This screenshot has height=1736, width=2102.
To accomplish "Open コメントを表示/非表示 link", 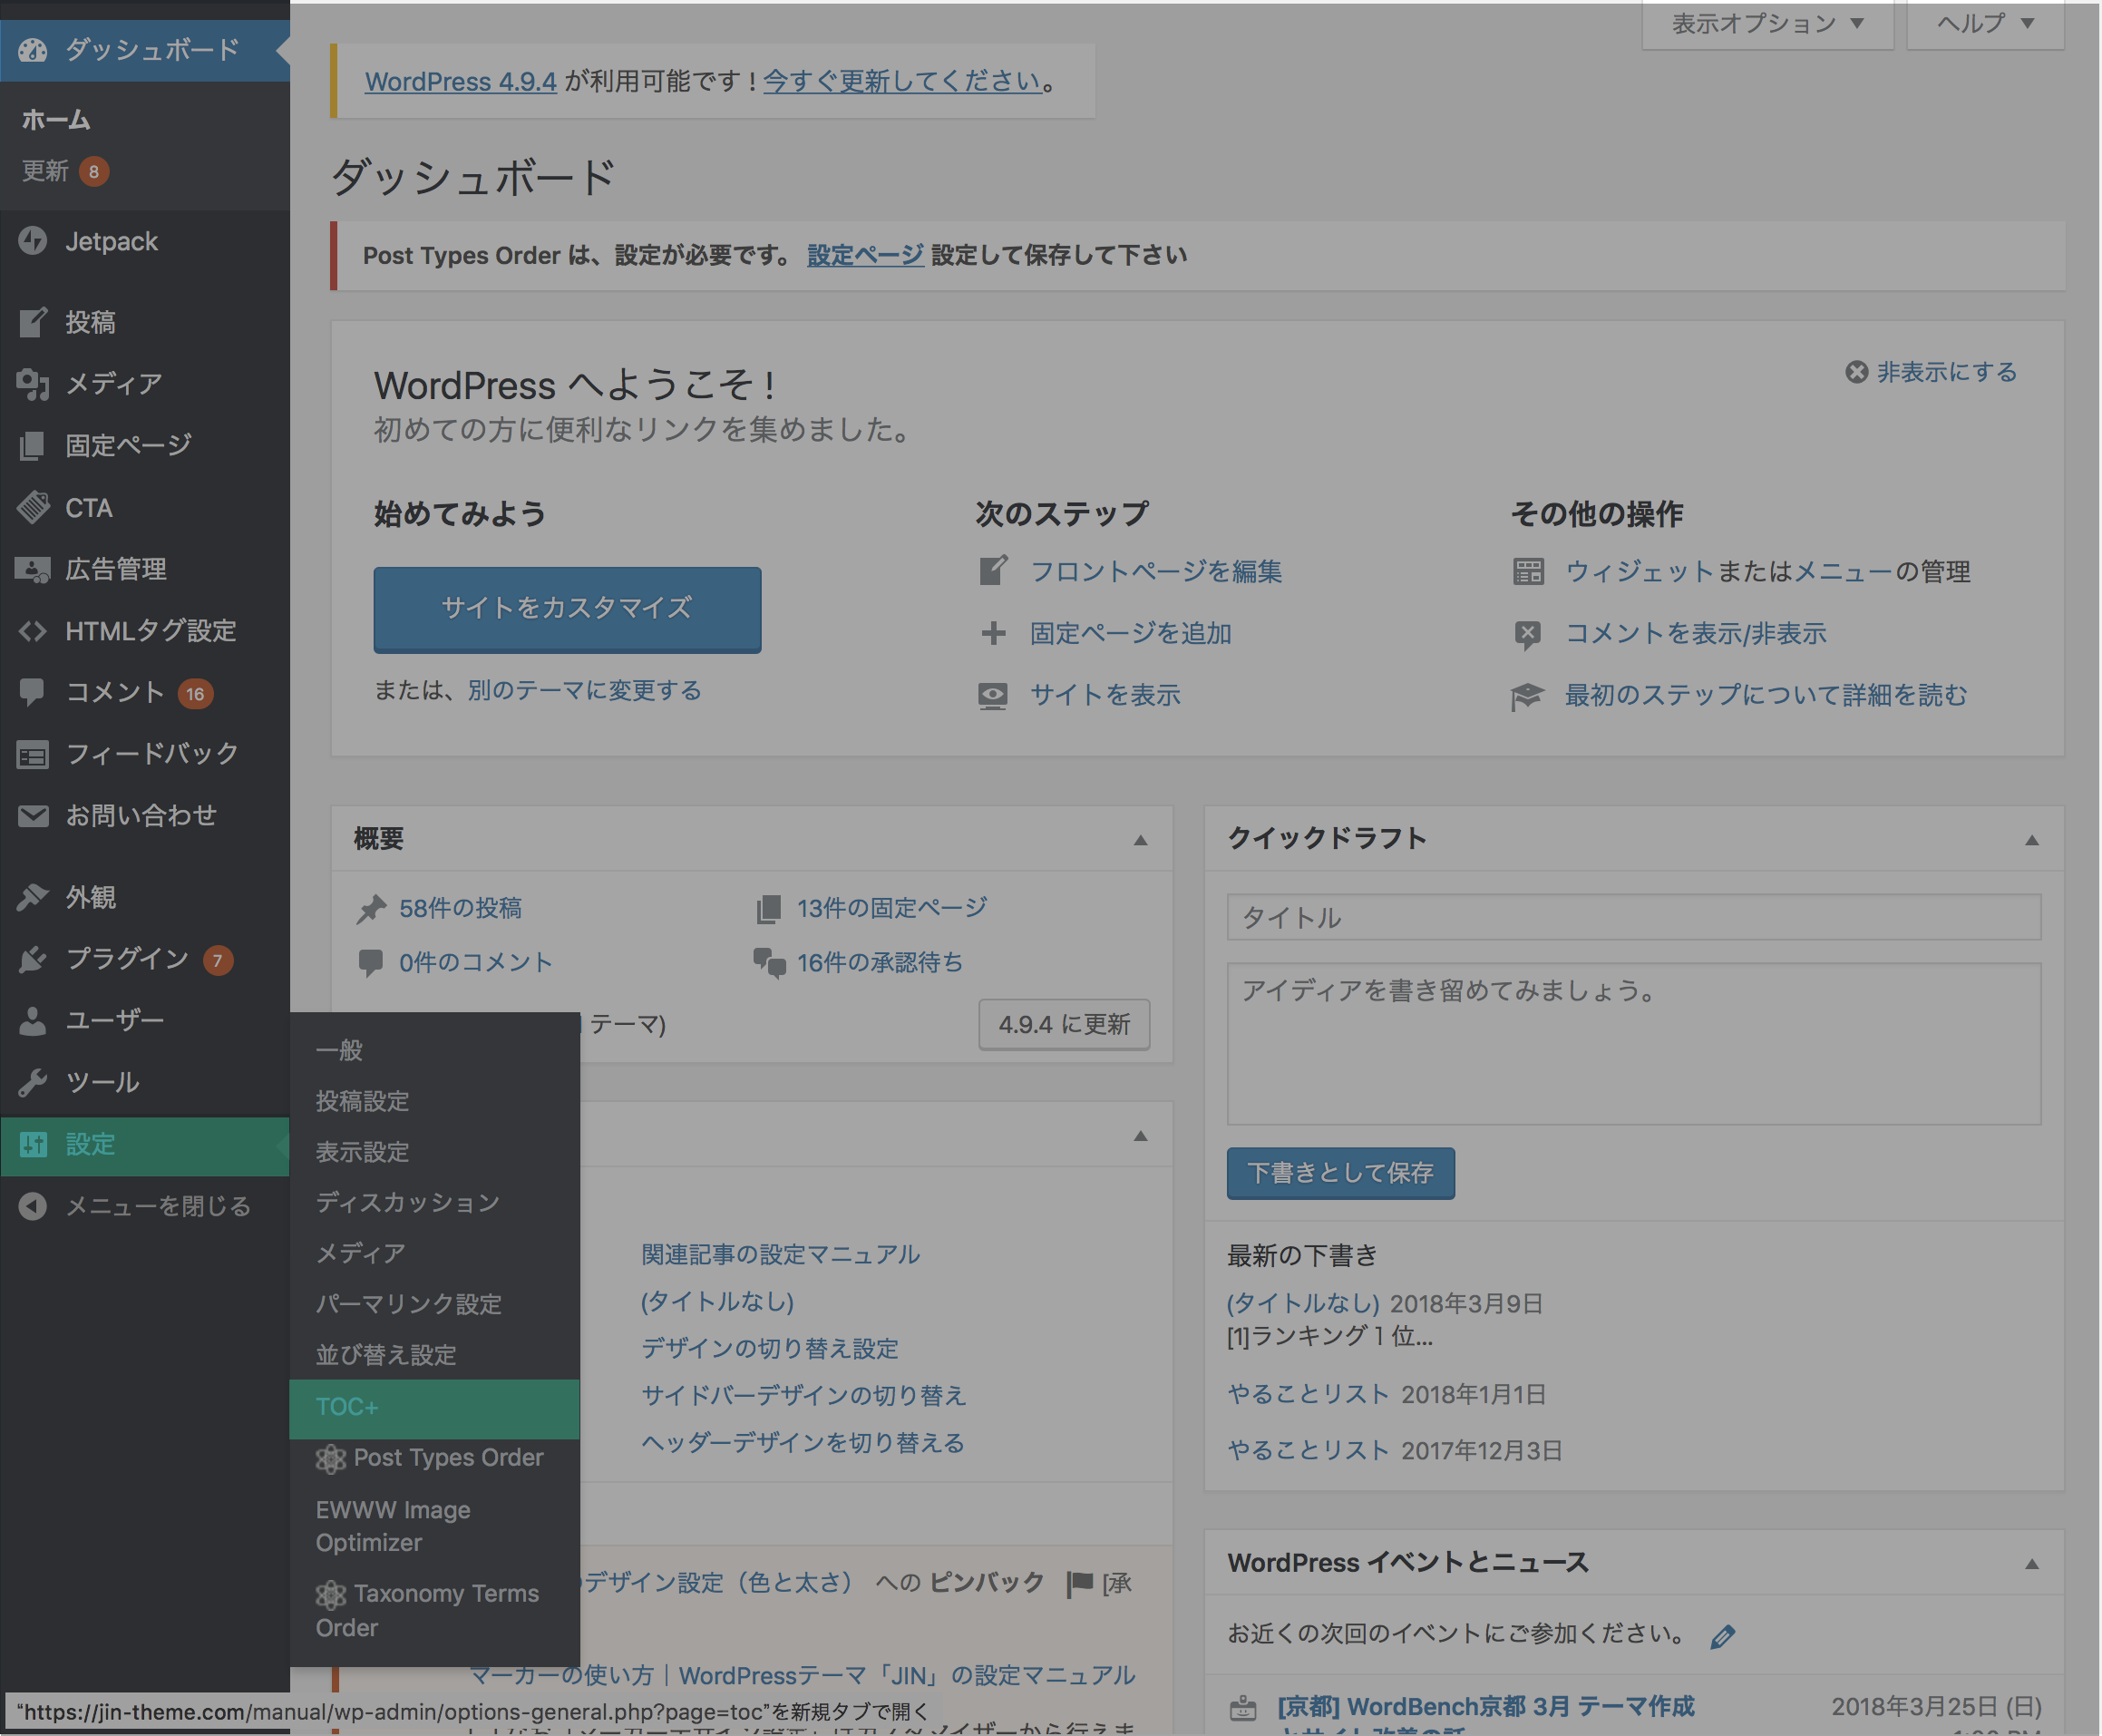I will click(1696, 633).
